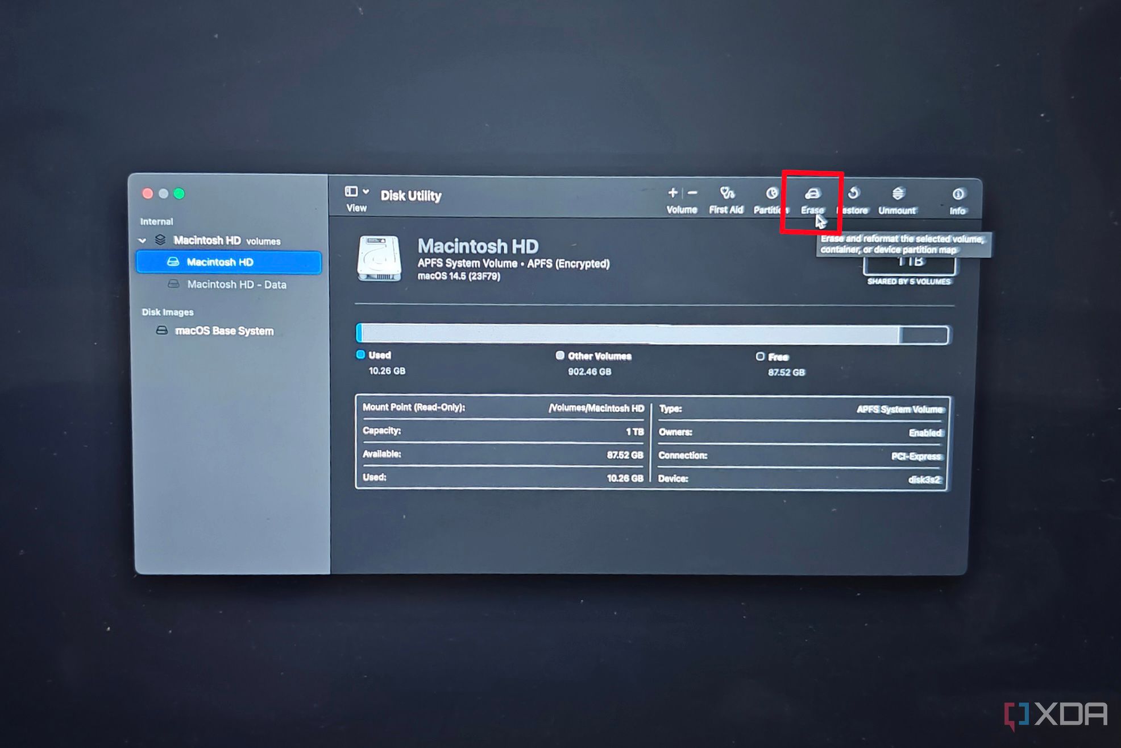This screenshot has width=1121, height=748.
Task: Select macOS Base System disk image
Action: (x=216, y=331)
